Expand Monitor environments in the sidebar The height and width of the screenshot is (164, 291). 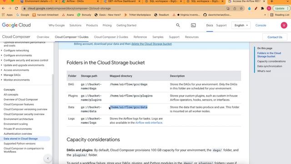[16, 80]
